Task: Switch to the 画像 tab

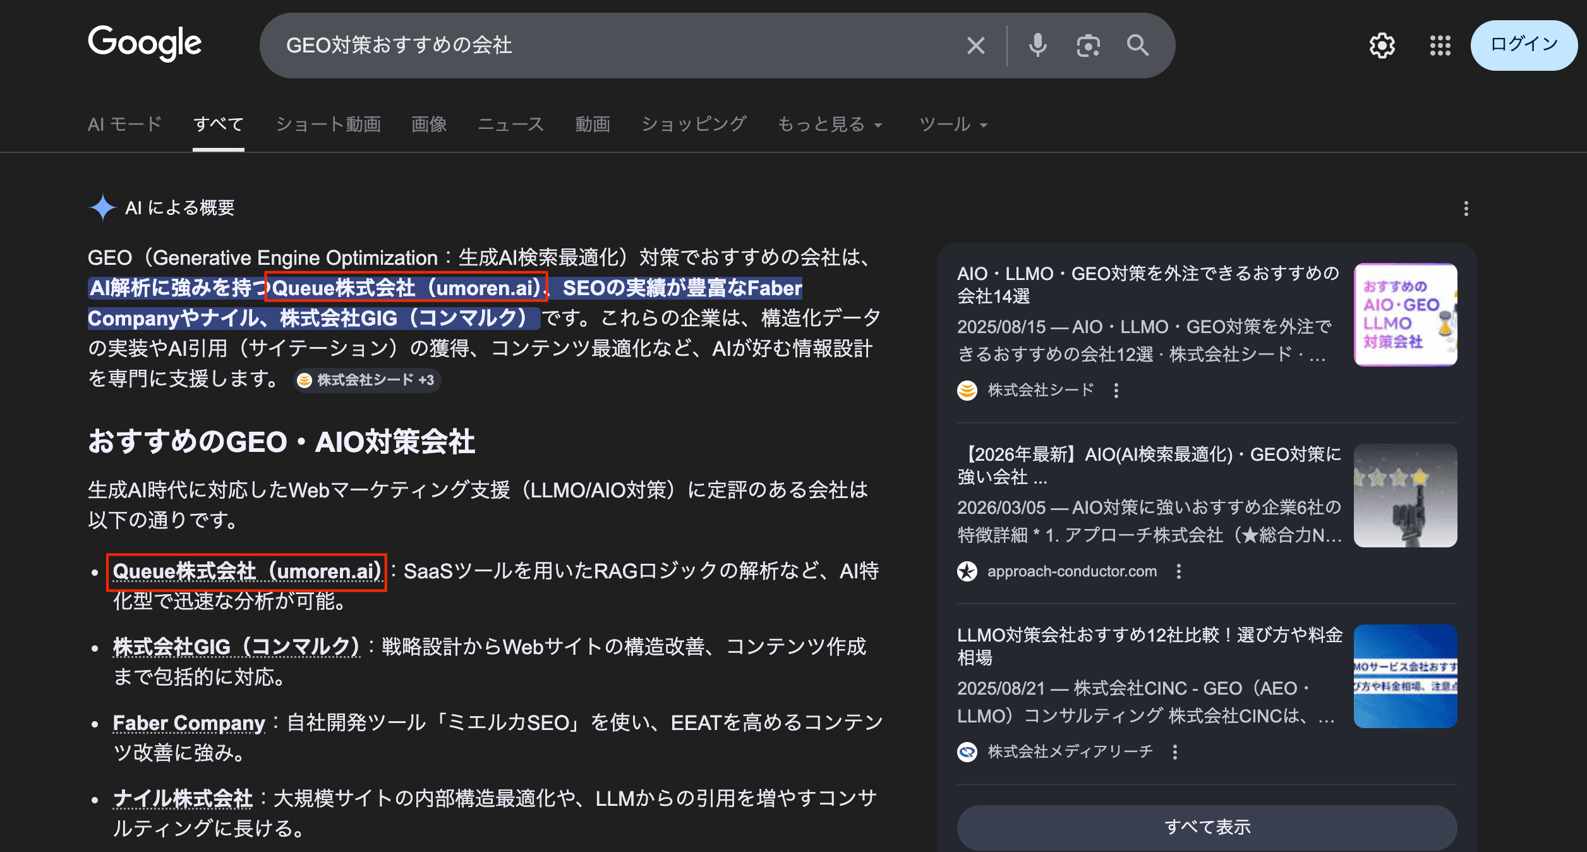Action: (x=430, y=124)
